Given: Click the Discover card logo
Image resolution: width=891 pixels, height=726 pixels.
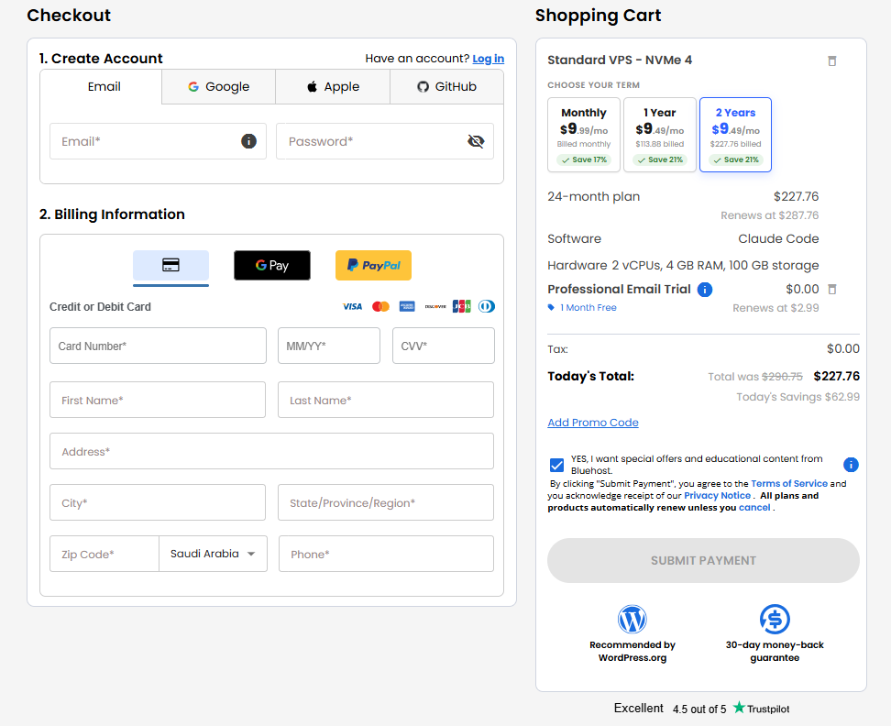Looking at the screenshot, I should [435, 307].
